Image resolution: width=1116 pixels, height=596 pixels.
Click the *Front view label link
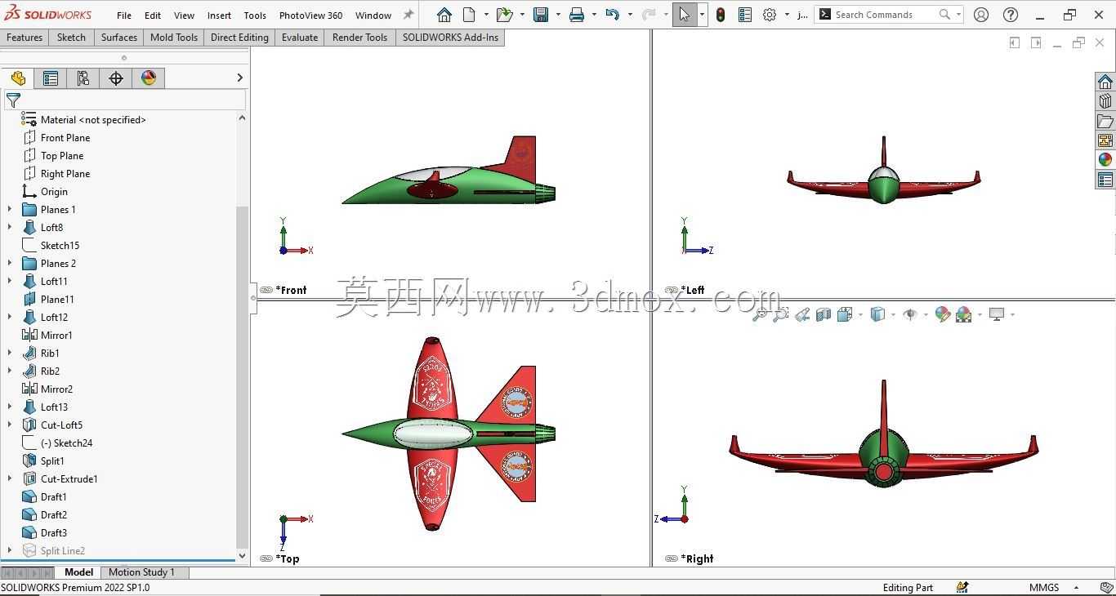tap(291, 290)
